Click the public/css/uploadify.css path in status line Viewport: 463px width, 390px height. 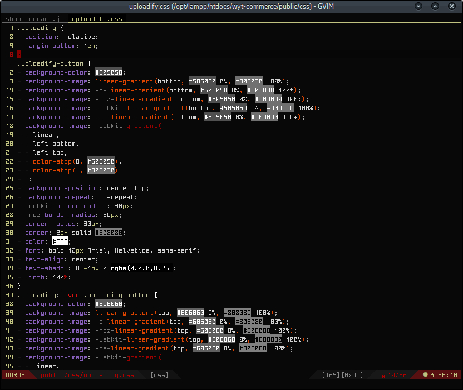point(87,375)
